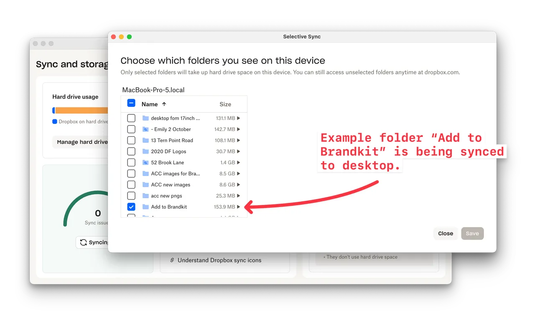Viewport: 535px width, 317px height.
Task: Click the sync arrows icon on the Syncing button
Action: coord(84,242)
